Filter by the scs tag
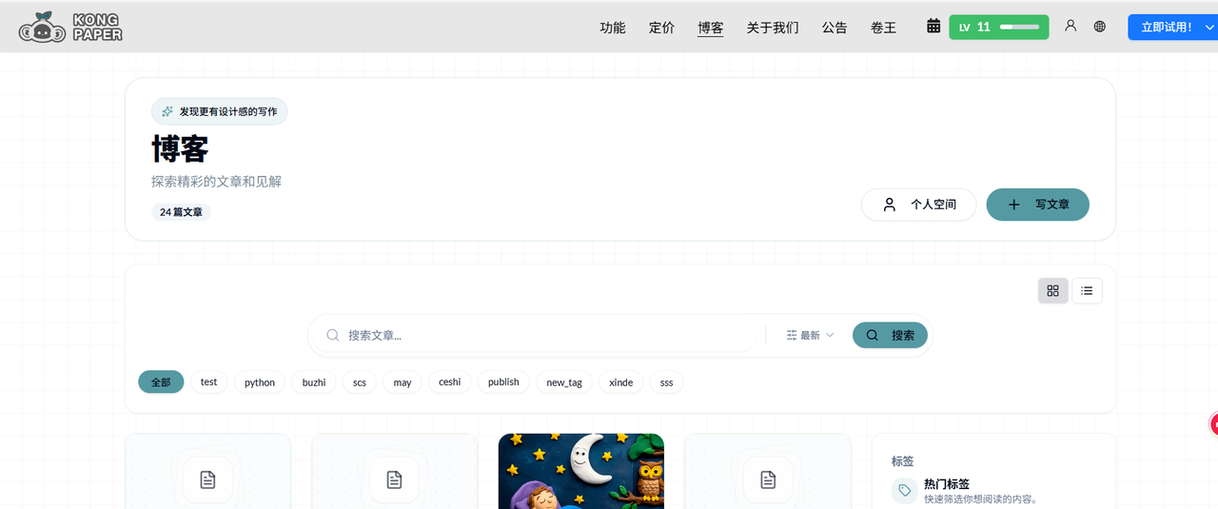This screenshot has width=1218, height=509. point(360,382)
